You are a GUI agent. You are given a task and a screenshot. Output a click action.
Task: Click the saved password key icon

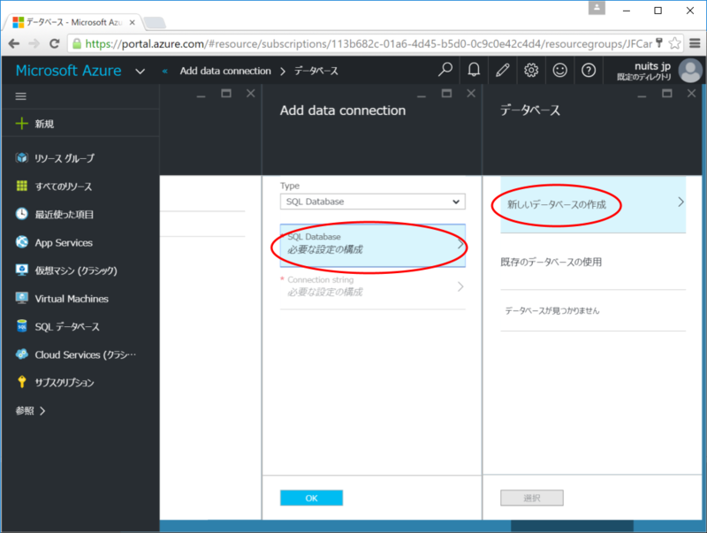pyautogui.click(x=659, y=43)
